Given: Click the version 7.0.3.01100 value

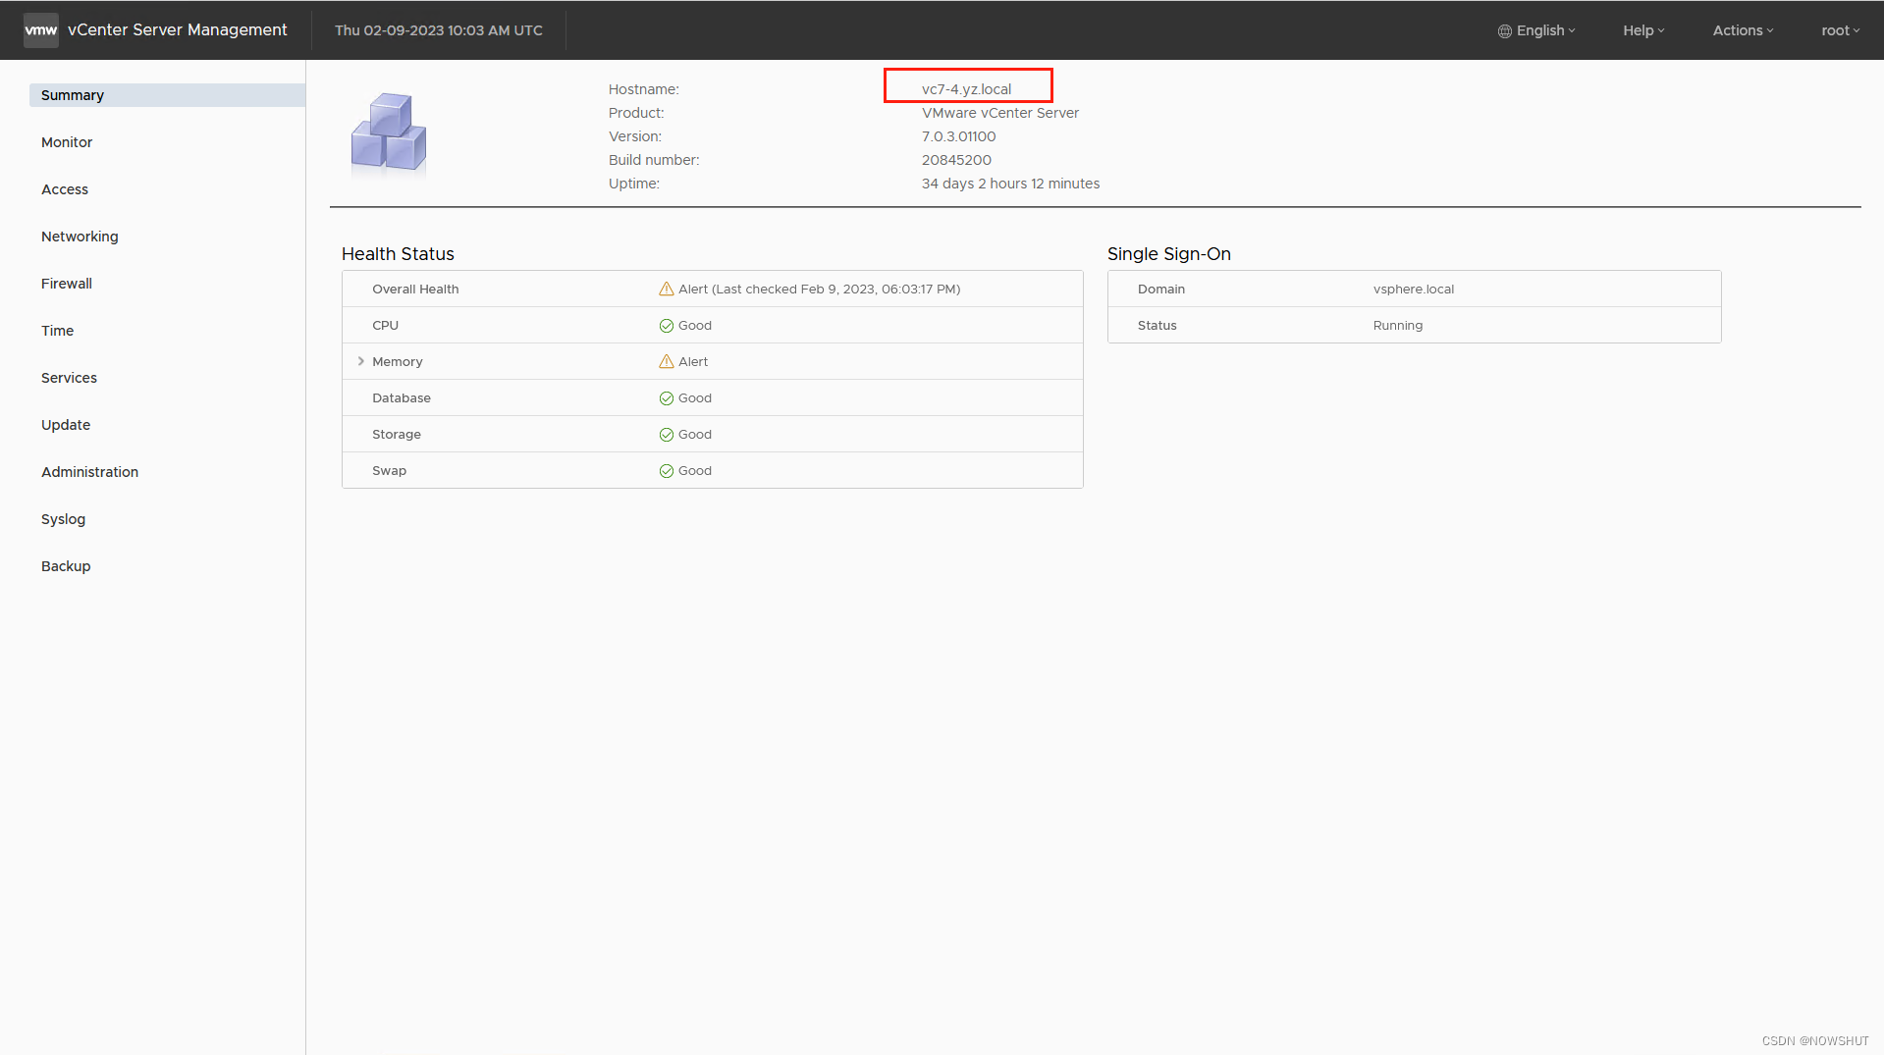Looking at the screenshot, I should pos(958,136).
